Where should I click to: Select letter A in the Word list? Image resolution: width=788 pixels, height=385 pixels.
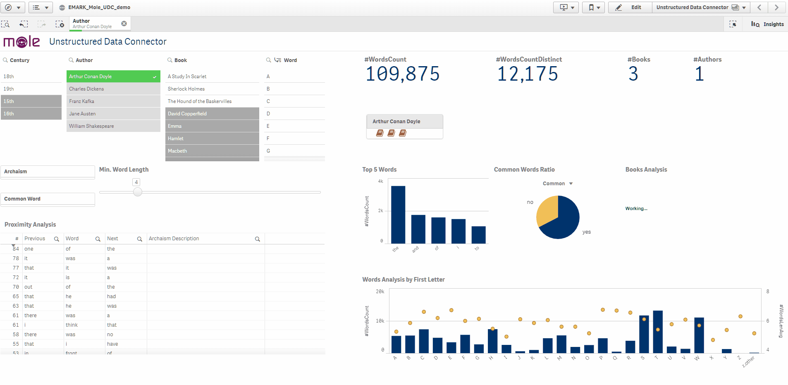click(x=294, y=77)
